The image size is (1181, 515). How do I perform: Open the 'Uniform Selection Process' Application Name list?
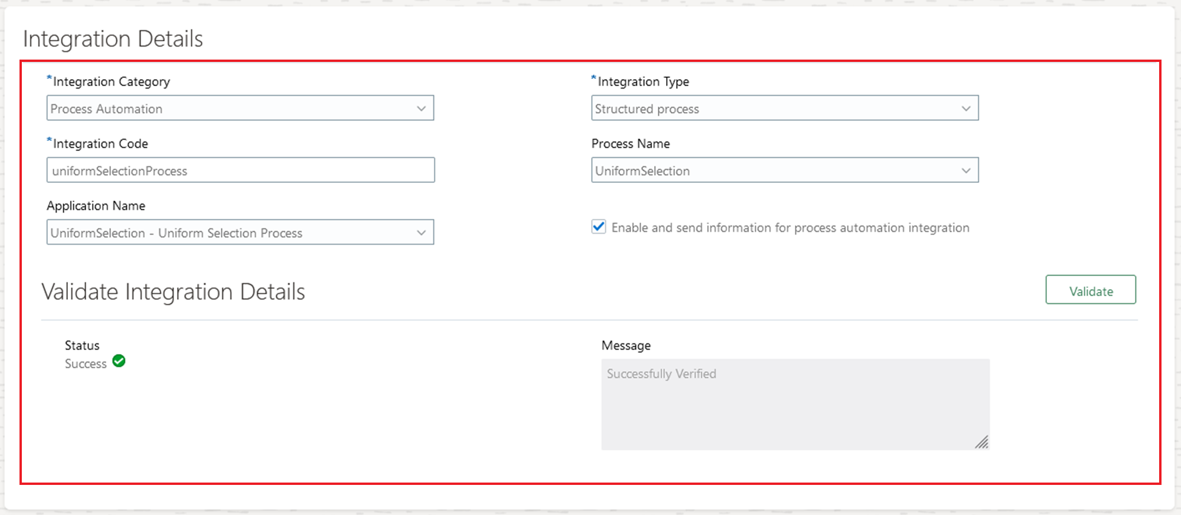(230, 232)
